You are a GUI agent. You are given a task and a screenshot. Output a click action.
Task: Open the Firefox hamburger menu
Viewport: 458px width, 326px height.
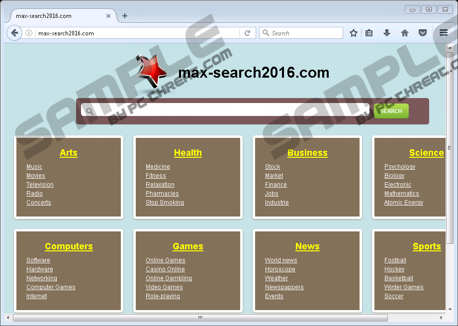444,33
